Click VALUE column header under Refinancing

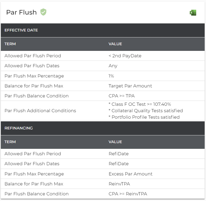click(115, 142)
